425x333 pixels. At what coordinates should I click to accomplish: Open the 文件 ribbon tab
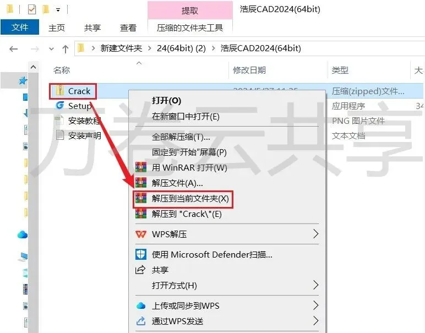[20, 27]
